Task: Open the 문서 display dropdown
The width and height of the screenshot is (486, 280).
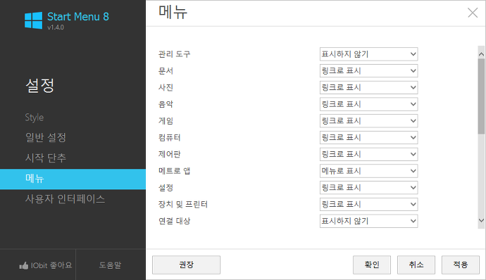Action: coord(368,71)
